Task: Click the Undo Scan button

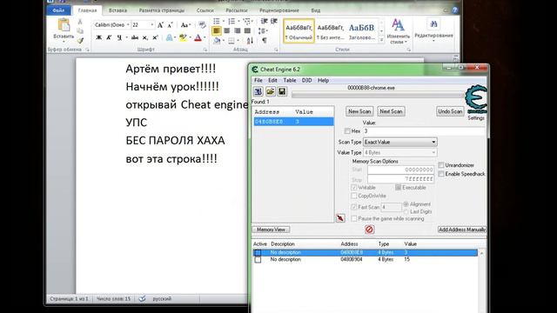Action: (x=450, y=111)
